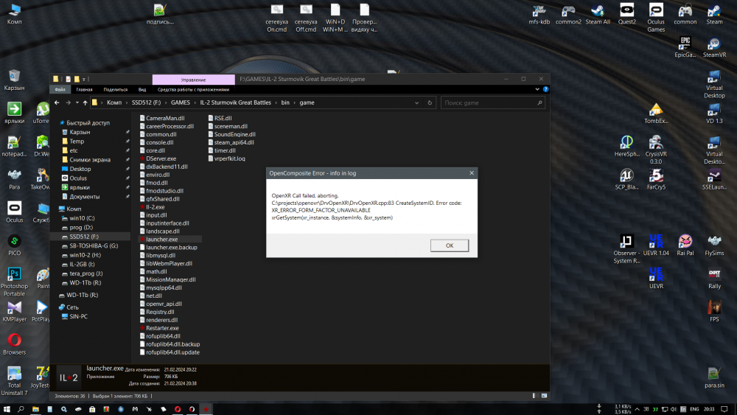The width and height of the screenshot is (737, 415).
Task: Open the Главная ribbon tab
Action: (x=84, y=89)
